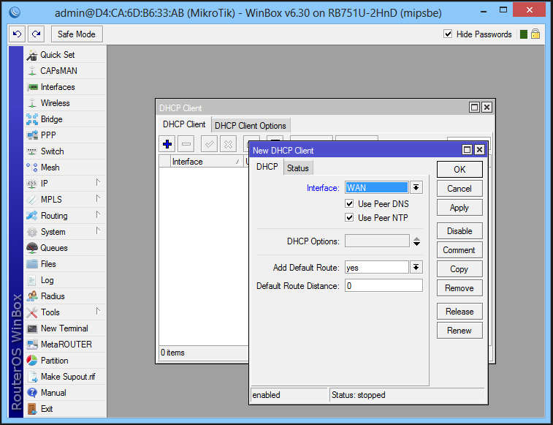Screen dimensions: 553x425
Task: Click the minus remove icon in DHCP Client toolbar
Action: 186,144
